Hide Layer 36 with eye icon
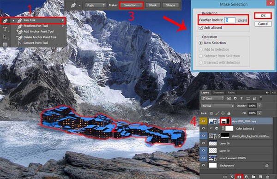The width and height of the screenshot is (277, 179). click(x=204, y=143)
